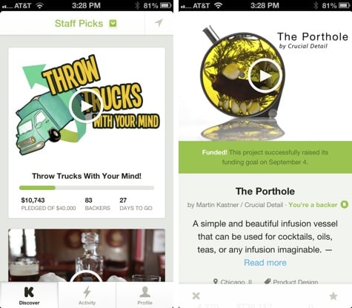Switch to the Activity tab
The width and height of the screenshot is (352, 308).
(x=87, y=295)
